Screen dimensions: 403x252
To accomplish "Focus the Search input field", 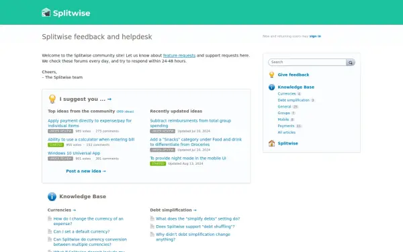I will (307, 62).
